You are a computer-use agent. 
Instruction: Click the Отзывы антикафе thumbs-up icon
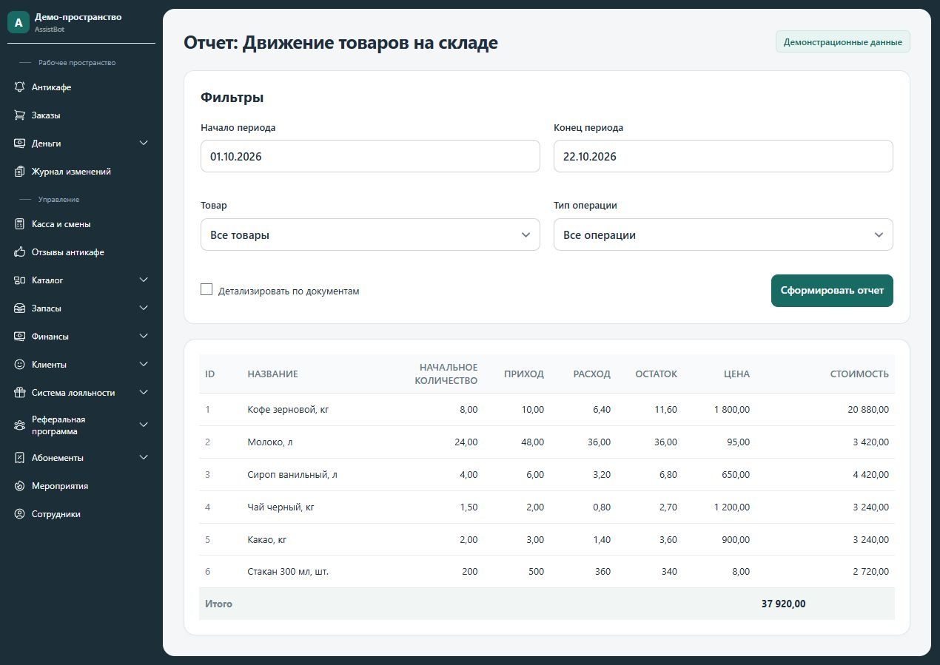[20, 252]
